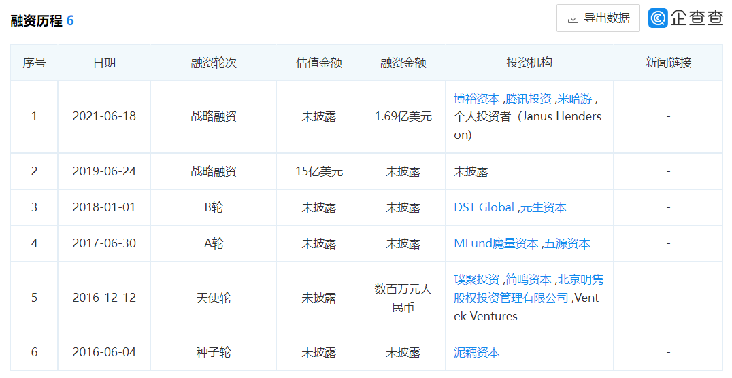The image size is (732, 378).
Task: Click 战略融资 in the 2019-06-24 row
Action: tap(214, 171)
